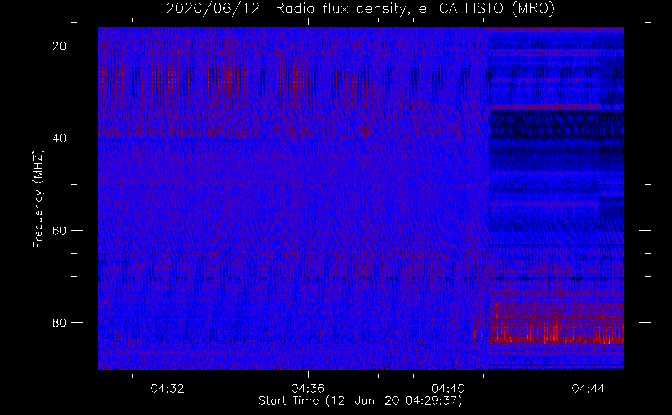The width and height of the screenshot is (672, 415).
Task: Click the 04:40 time tick label
Action: (x=448, y=389)
